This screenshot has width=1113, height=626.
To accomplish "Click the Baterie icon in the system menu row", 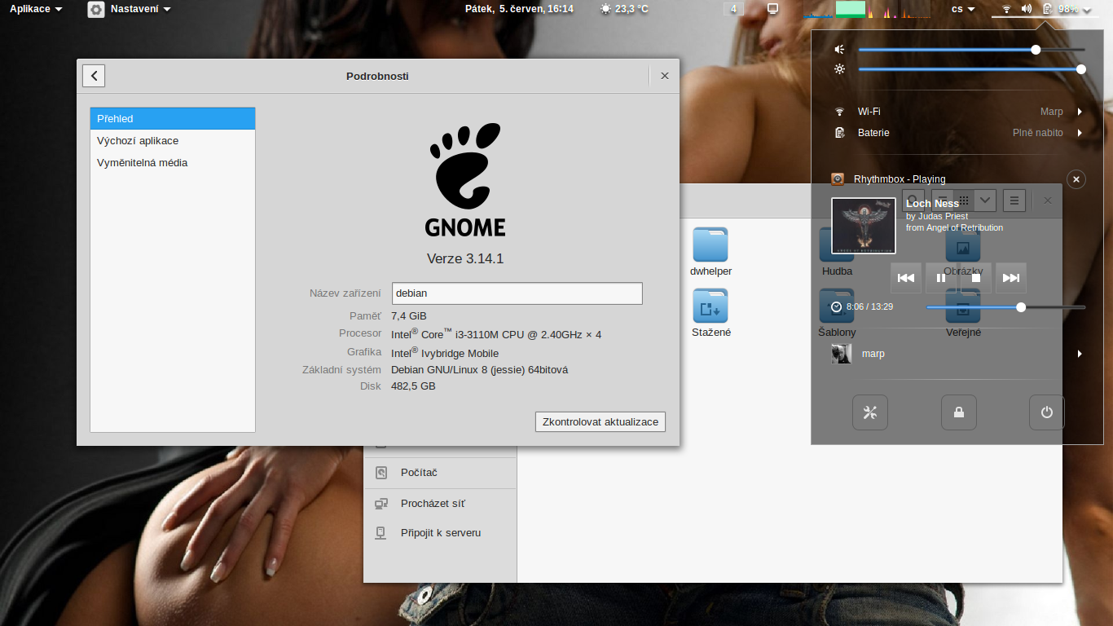I will pyautogui.click(x=839, y=133).
